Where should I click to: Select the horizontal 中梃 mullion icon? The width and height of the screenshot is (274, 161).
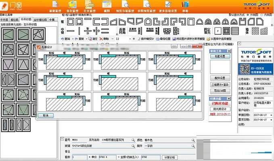(71, 31)
